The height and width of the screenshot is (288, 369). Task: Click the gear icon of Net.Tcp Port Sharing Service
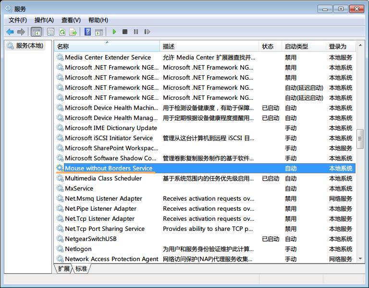(x=60, y=228)
